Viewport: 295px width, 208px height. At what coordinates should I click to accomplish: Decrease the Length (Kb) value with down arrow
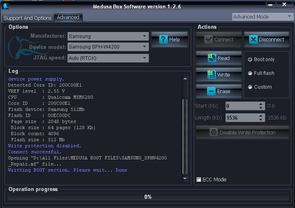[261, 120]
